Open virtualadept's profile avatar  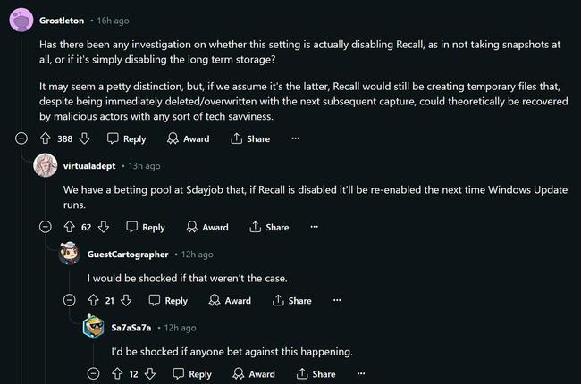click(x=46, y=166)
